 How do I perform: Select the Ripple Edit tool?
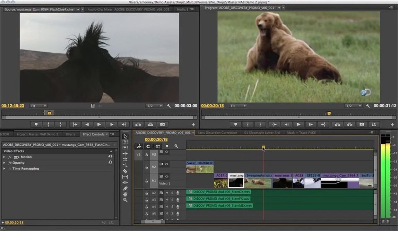(125, 154)
